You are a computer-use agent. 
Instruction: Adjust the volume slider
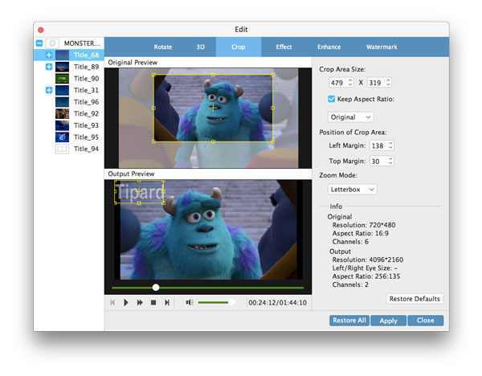point(216,303)
